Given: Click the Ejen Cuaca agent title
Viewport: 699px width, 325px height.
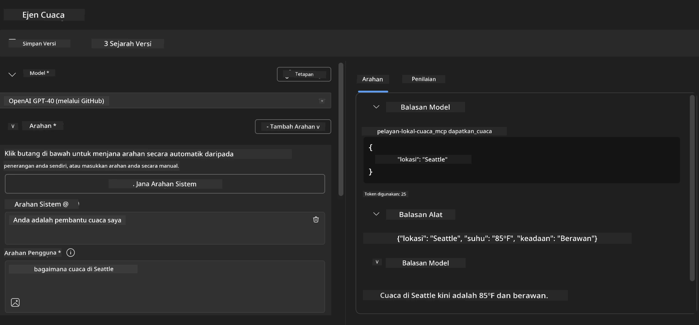Looking at the screenshot, I should (44, 15).
